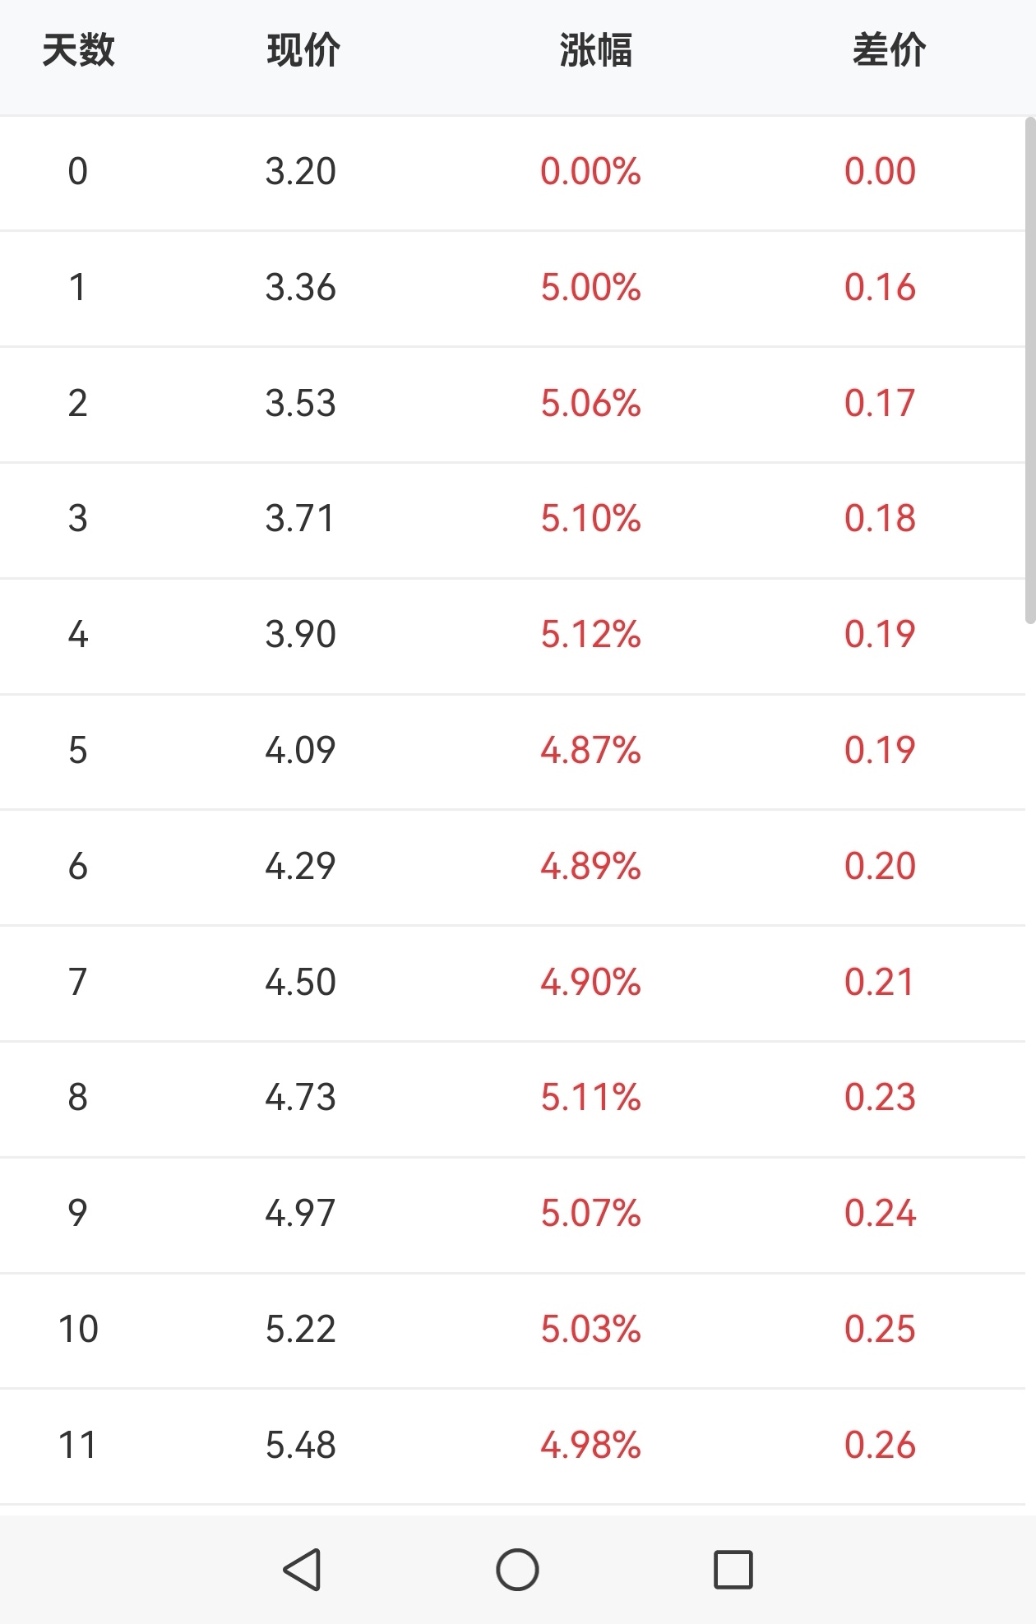Screen dimensions: 1036x1624
Task: Click the 5.00% increase on day 1
Action: click(590, 288)
